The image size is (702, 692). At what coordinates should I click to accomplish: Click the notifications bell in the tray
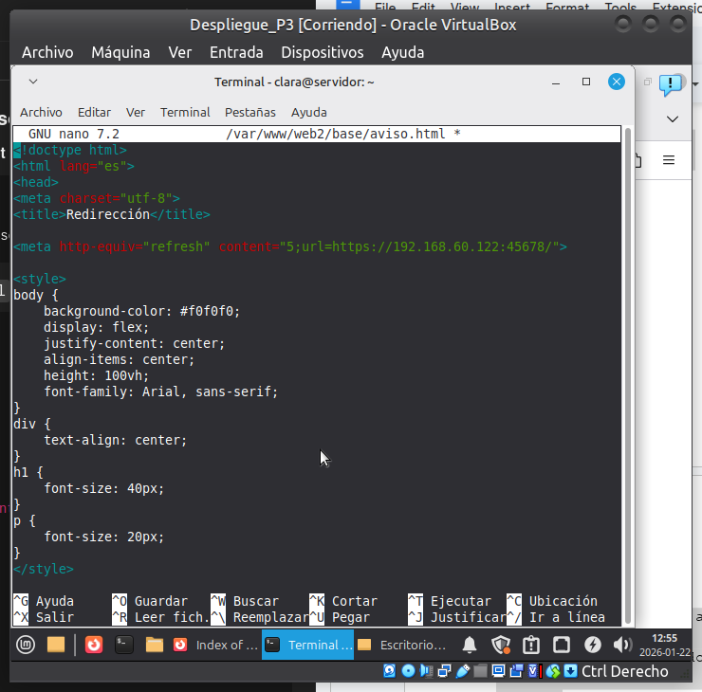[x=470, y=646]
